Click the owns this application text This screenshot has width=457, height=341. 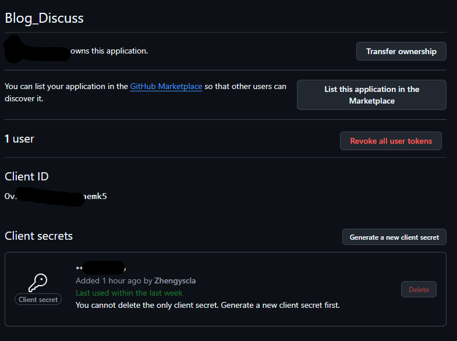109,51
